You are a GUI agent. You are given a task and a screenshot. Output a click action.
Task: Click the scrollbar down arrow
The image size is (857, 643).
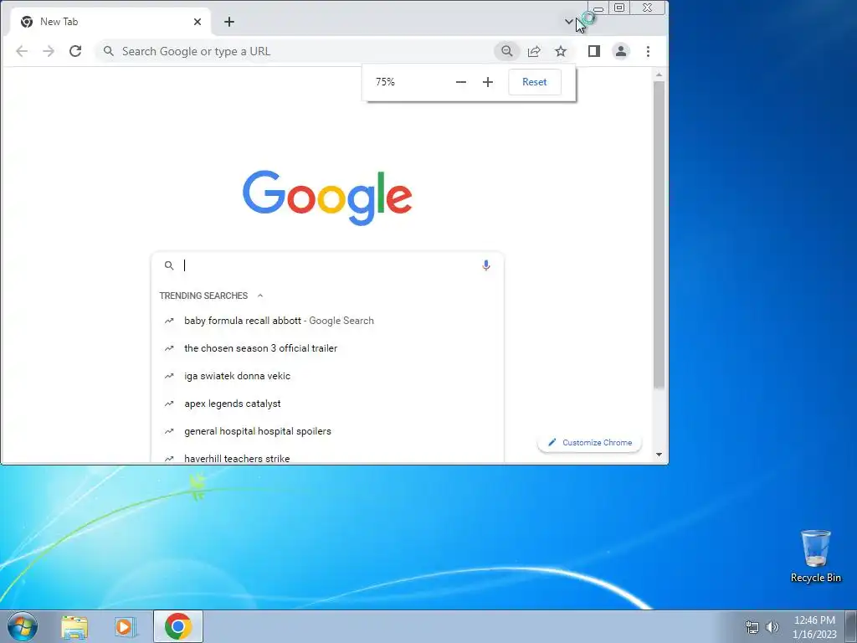point(659,455)
